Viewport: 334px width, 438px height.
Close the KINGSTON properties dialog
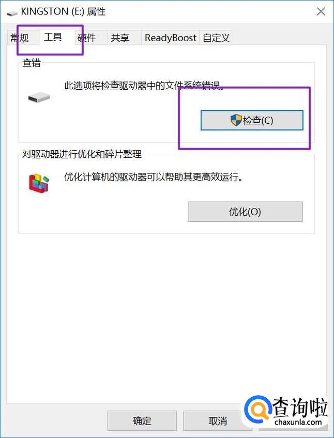[x=321, y=12]
